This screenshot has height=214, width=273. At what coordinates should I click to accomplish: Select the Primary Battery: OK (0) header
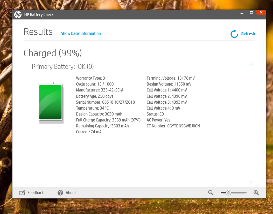[x=63, y=67]
